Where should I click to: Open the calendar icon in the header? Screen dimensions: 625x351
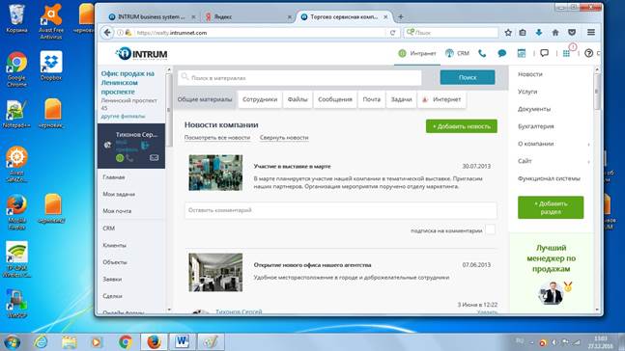(522, 53)
